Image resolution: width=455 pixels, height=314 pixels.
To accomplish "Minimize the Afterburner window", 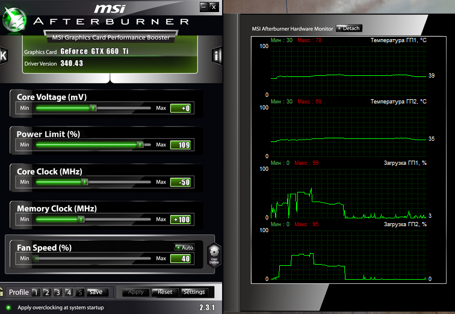I will [x=204, y=7].
